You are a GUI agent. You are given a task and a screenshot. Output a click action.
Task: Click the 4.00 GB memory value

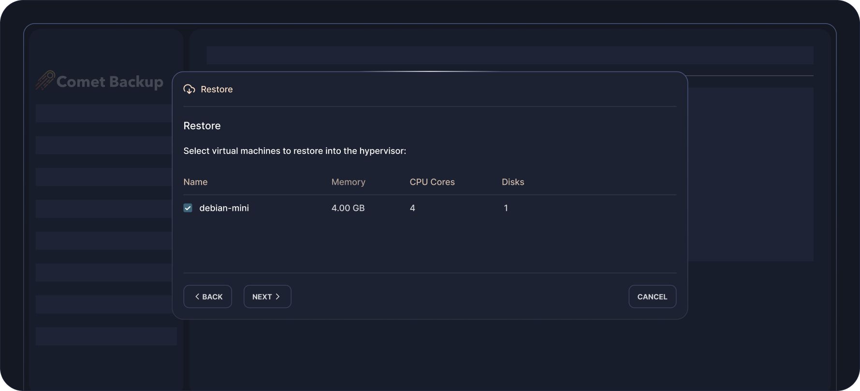(x=348, y=208)
